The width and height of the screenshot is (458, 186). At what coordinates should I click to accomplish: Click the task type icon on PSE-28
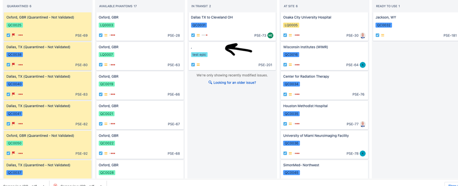[x=100, y=35]
